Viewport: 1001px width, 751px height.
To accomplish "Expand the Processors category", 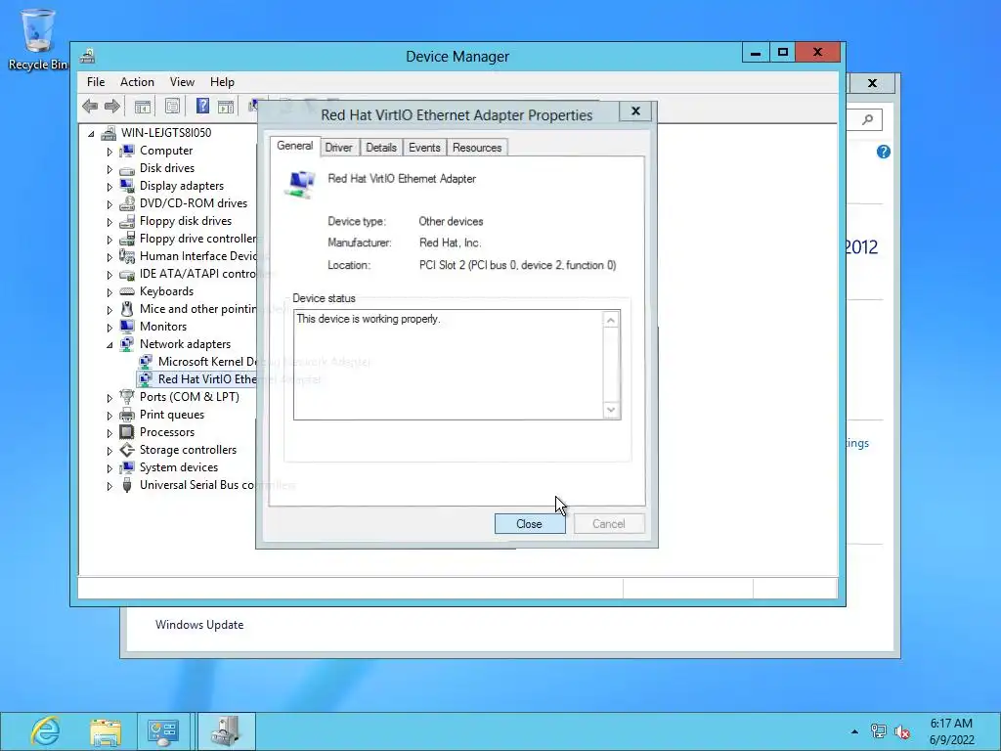I will click(109, 433).
